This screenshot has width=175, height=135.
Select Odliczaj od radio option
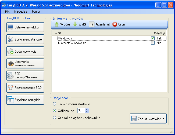[x=54, y=111]
